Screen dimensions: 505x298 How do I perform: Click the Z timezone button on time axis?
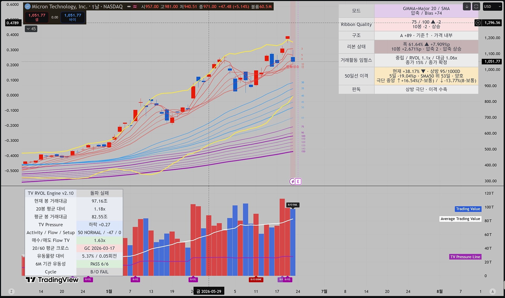11,291
